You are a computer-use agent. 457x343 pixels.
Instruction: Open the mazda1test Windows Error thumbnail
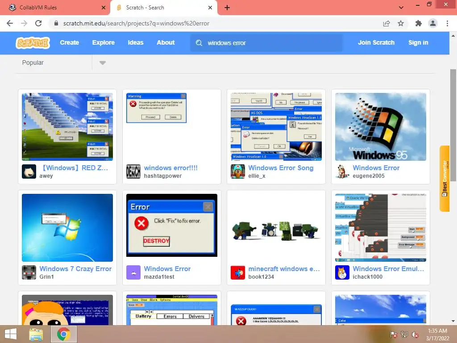click(x=172, y=225)
